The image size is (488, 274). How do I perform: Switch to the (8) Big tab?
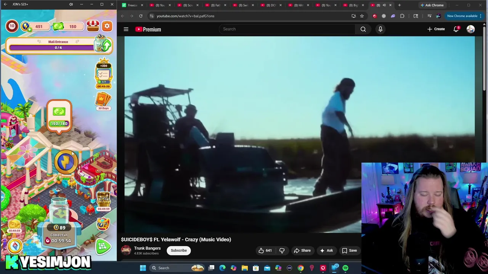point(353,5)
